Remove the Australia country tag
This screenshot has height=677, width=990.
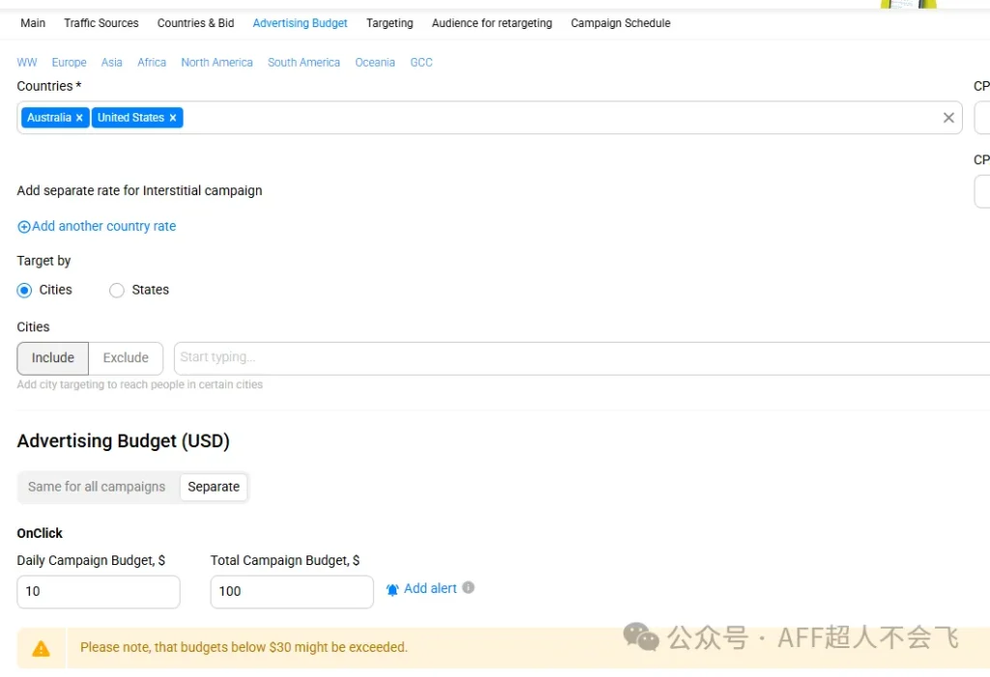[x=79, y=118]
